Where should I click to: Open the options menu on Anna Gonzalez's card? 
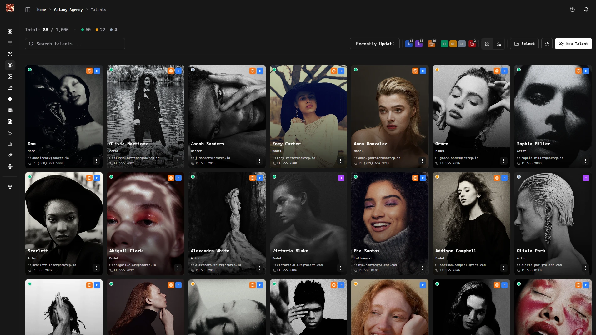[422, 161]
